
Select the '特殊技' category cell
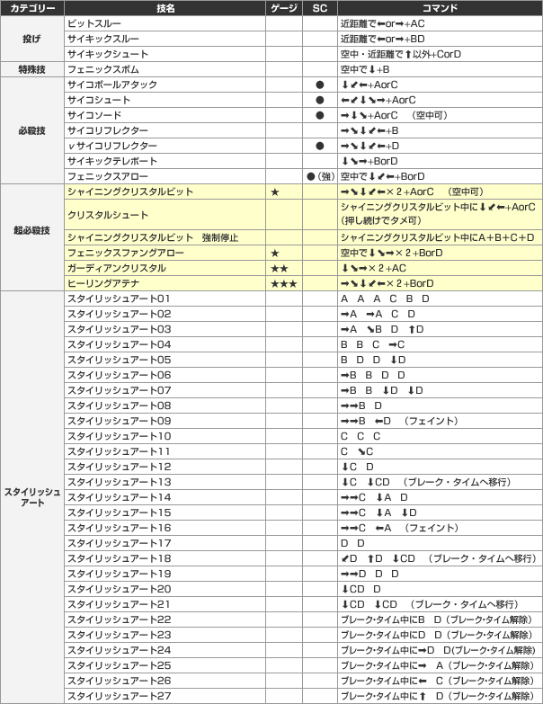tap(31, 69)
